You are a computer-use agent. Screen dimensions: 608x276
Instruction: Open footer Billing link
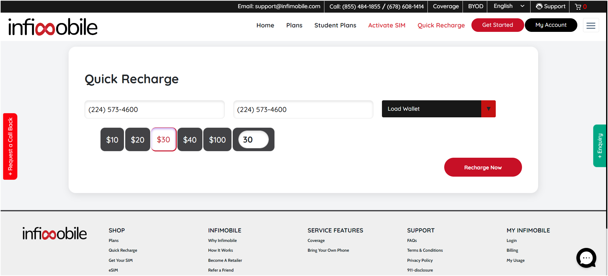[x=512, y=250]
